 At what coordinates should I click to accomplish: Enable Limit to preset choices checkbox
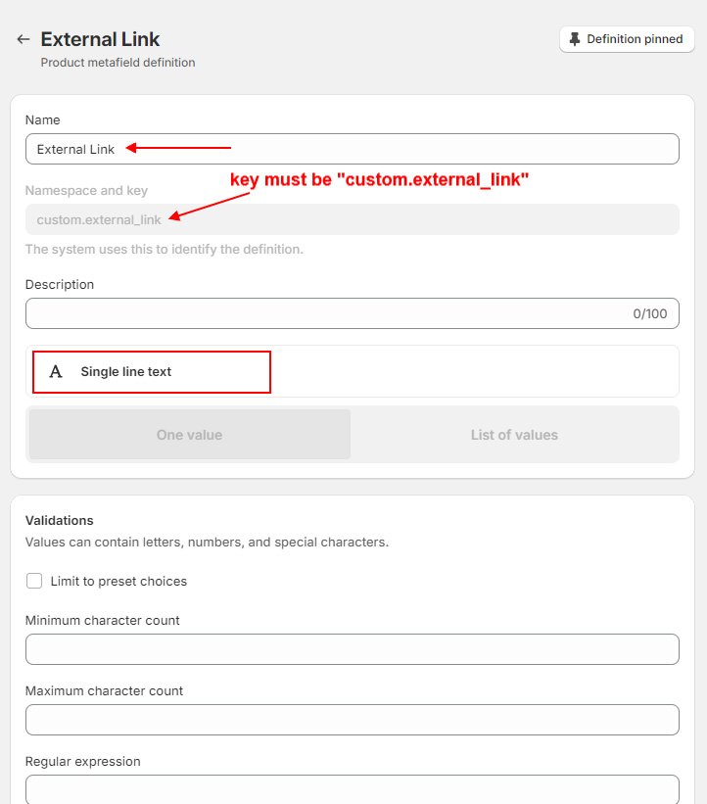[x=34, y=581]
